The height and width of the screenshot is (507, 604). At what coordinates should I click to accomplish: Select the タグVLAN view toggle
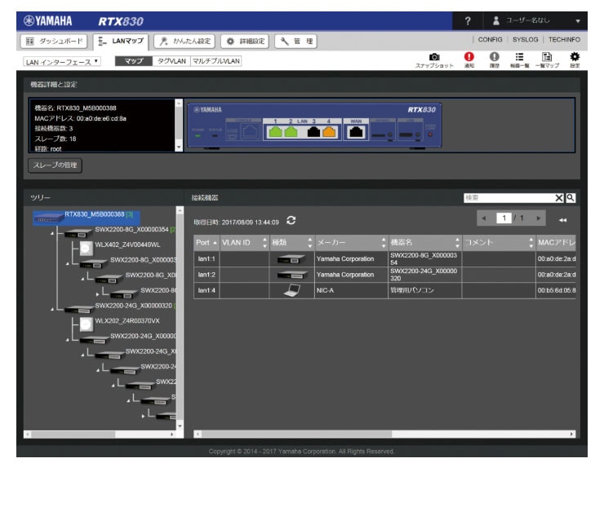tap(172, 61)
